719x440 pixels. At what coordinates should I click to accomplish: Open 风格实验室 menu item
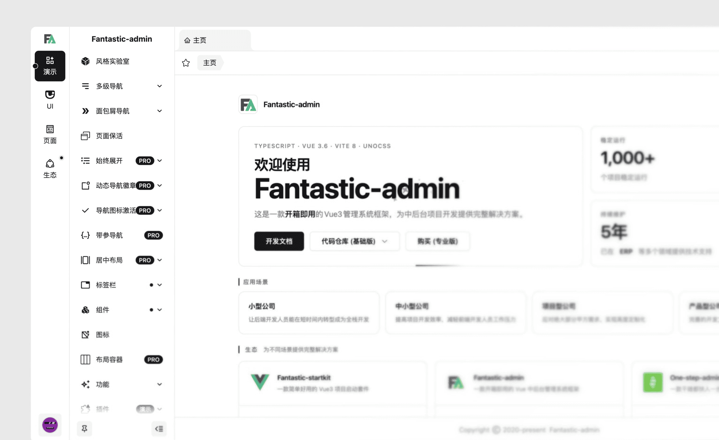point(113,61)
